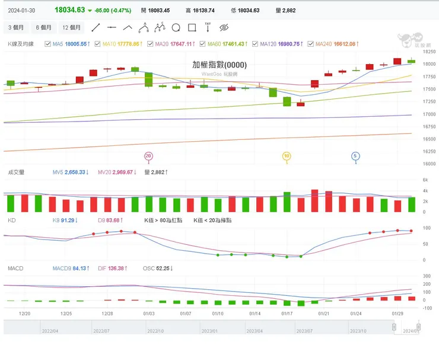Click the OSC 52.25 value
The width and height of the screenshot is (439, 345).
click(158, 269)
